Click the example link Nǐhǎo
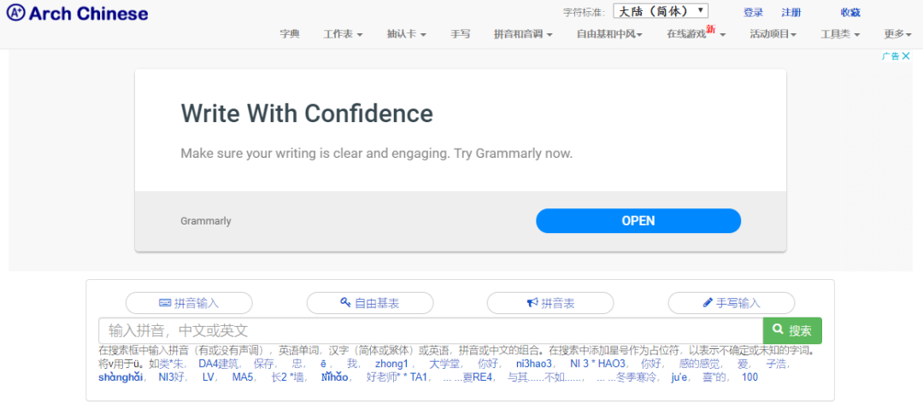Screen dimensions: 923x414 (x=335, y=377)
